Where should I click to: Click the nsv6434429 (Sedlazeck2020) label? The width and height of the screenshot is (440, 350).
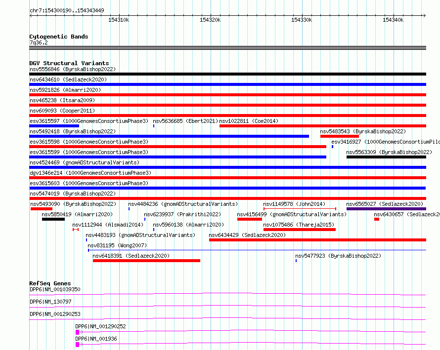[x=247, y=235]
